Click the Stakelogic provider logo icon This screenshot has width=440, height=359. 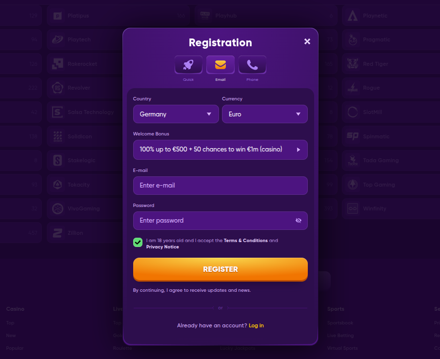[58, 160]
